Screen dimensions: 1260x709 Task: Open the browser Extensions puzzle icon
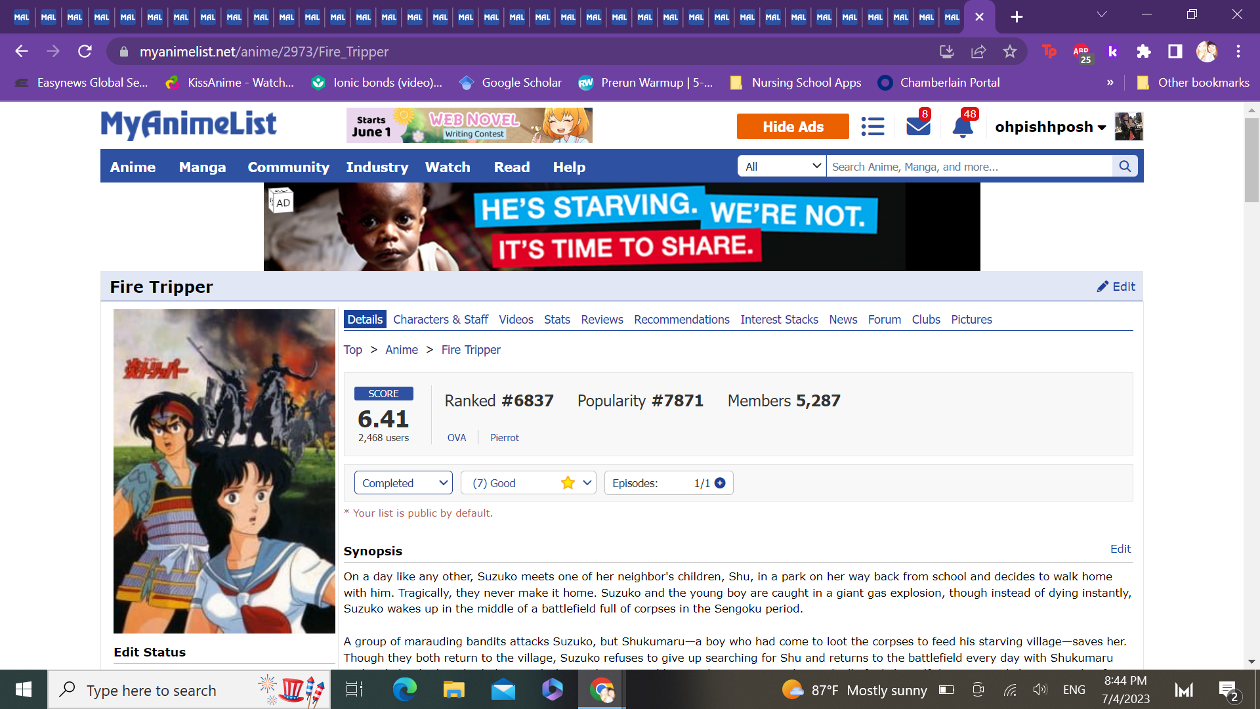(1144, 51)
